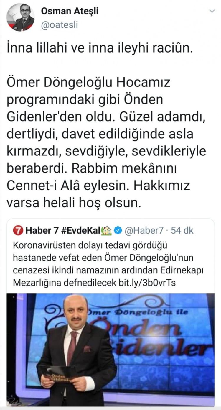The height and width of the screenshot is (410, 221).
Task: Open the @Haber7 handle
Action: (x=142, y=230)
